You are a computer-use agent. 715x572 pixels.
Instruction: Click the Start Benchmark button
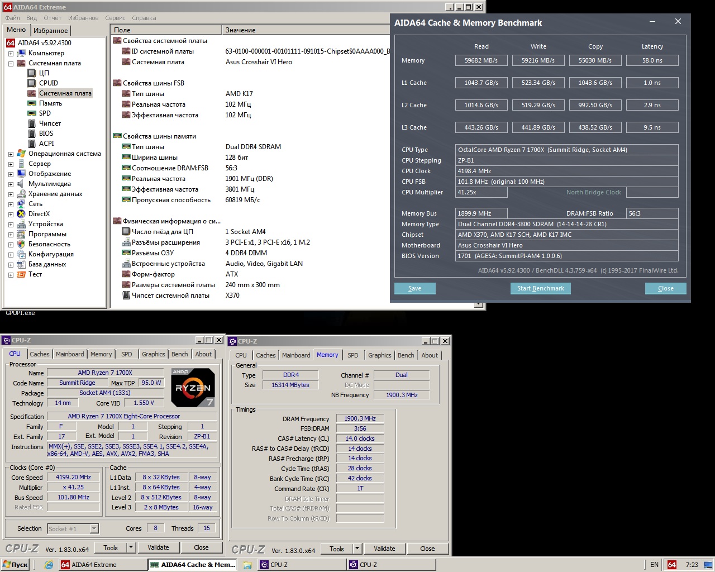[x=540, y=288]
